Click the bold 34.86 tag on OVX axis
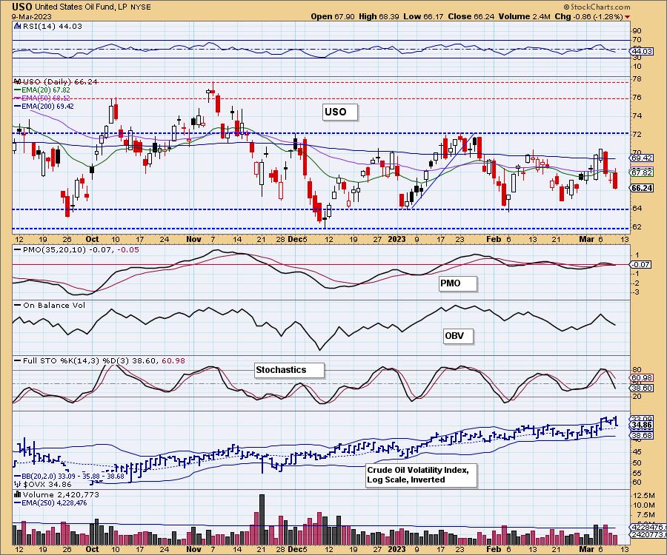Viewport: 667px width, 555px height. tap(642, 425)
